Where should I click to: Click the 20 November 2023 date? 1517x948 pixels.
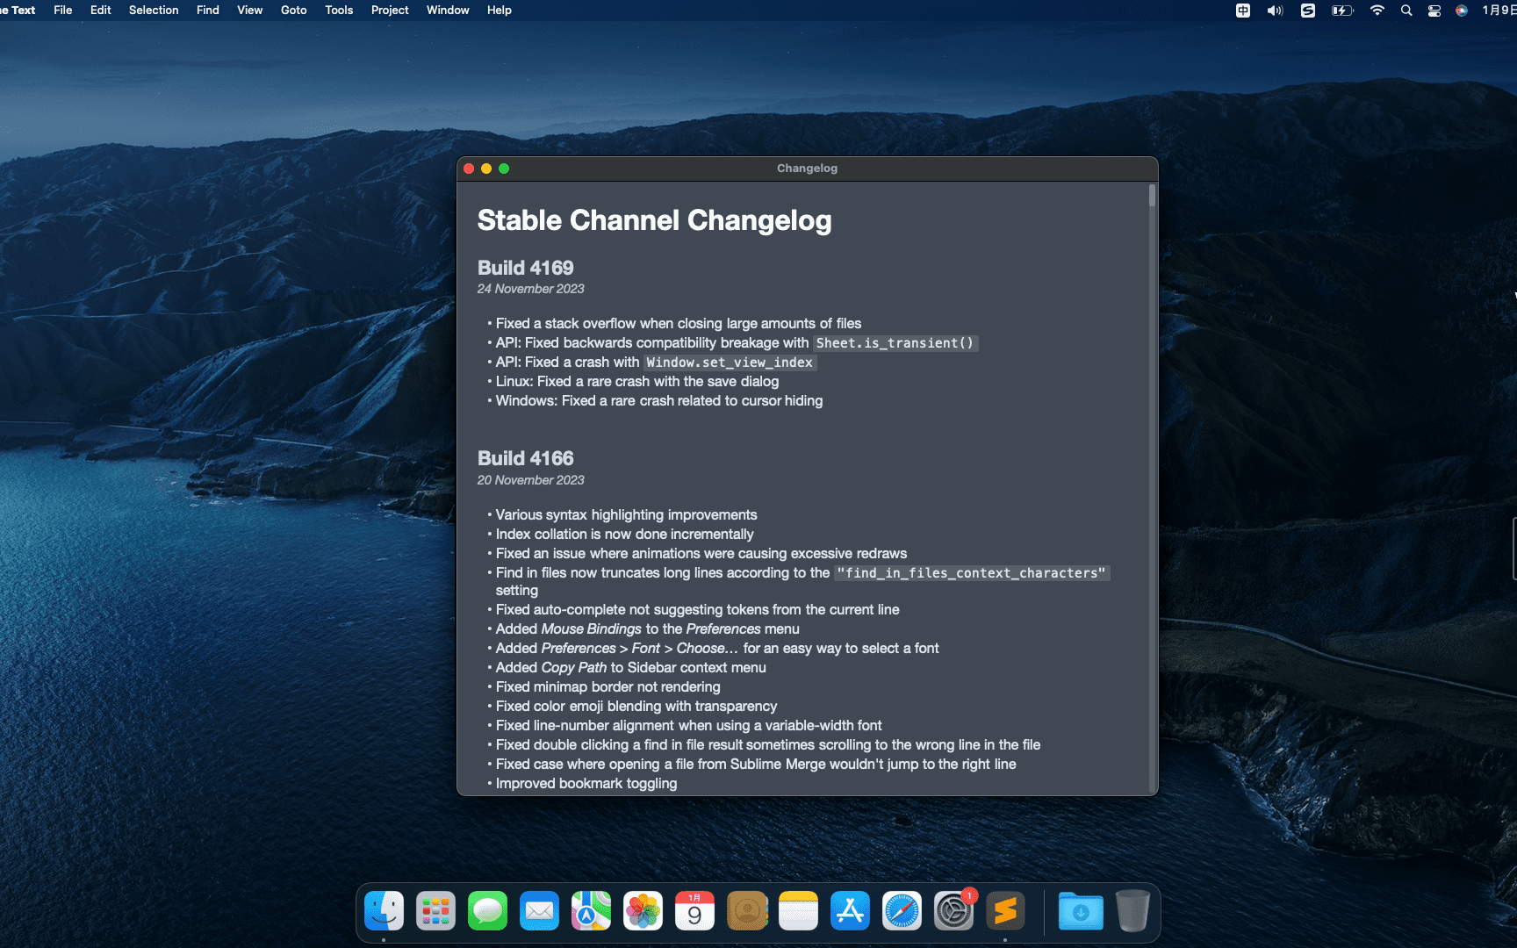point(530,480)
